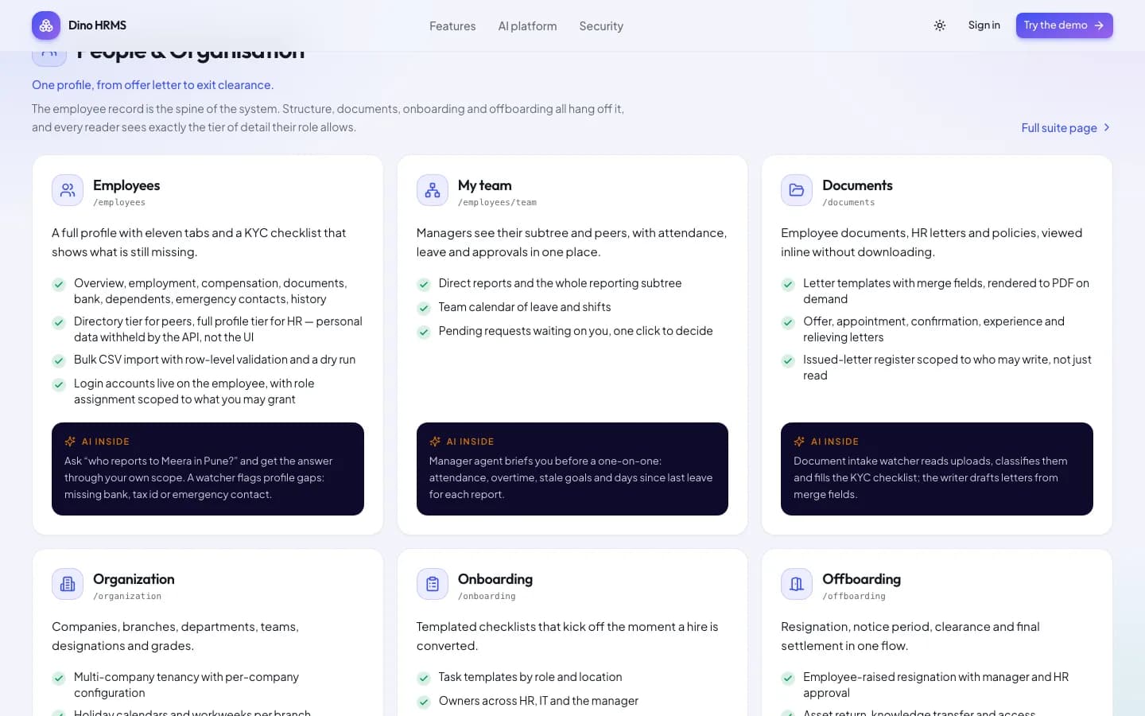Click the Try the demo button
The height and width of the screenshot is (716, 1145).
[1064, 25]
